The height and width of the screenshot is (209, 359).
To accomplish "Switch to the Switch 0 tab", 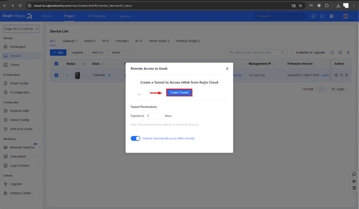I will [x=89, y=41].
